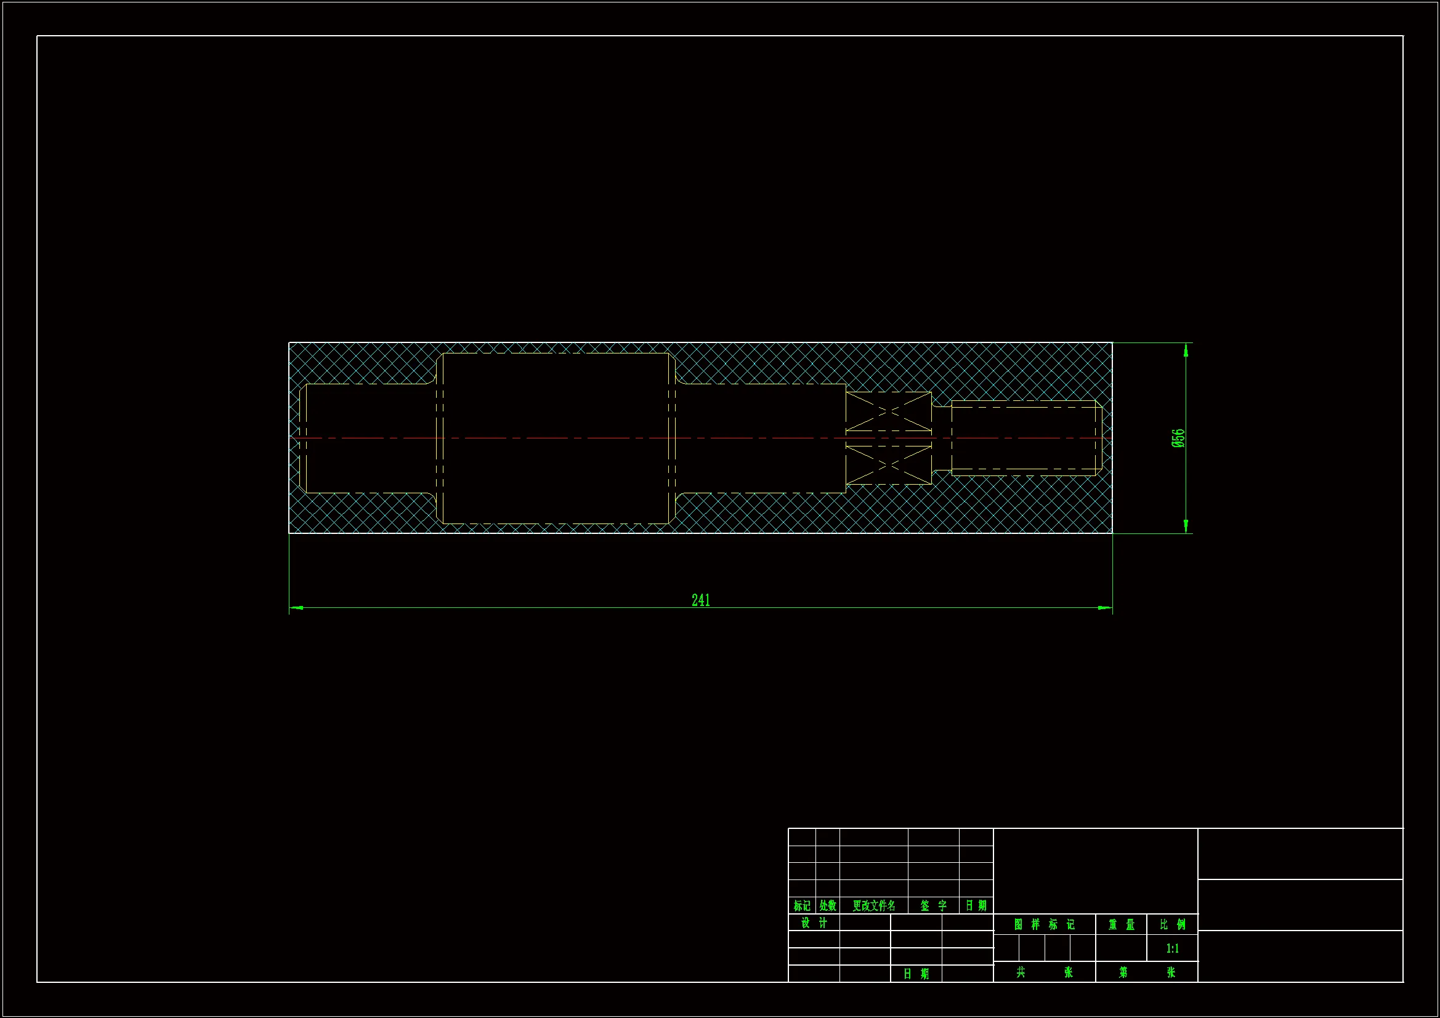This screenshot has height=1018, width=1440.
Task: Click the left arrowhead of the 241 dimension
Action: [297, 607]
